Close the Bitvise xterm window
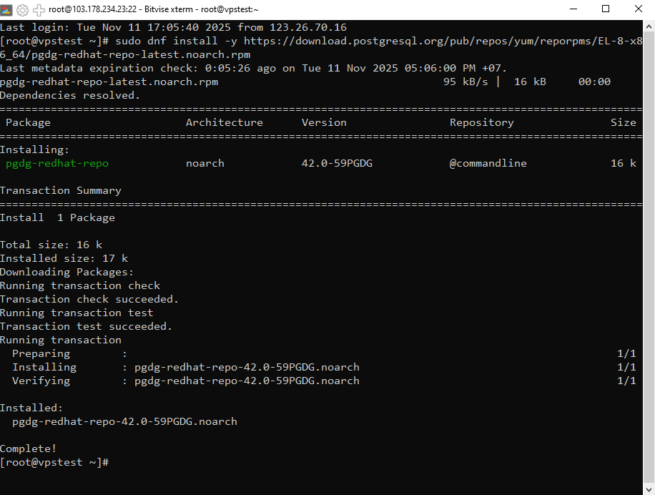The image size is (655, 495). 639,9
